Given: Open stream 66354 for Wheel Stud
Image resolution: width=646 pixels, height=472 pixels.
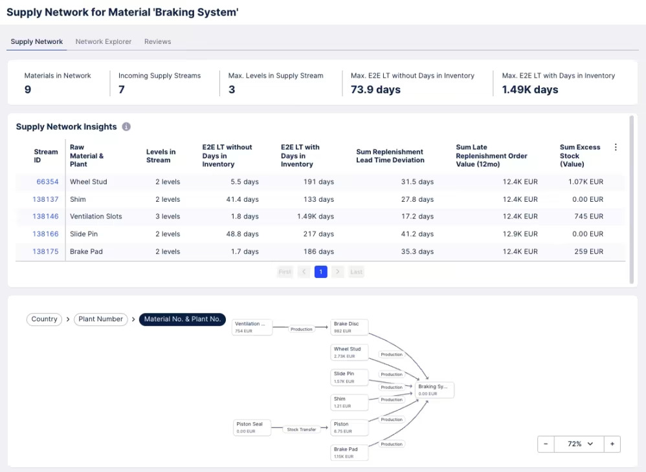Looking at the screenshot, I should pos(48,182).
